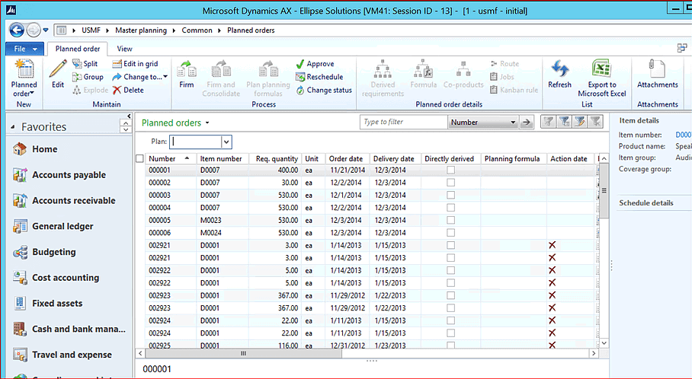Group planned orders in the ribbon
The width and height of the screenshot is (692, 379).
88,77
